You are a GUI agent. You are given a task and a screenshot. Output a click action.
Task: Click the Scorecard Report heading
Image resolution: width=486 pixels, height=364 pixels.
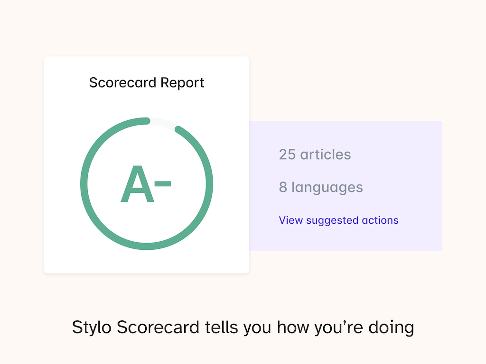click(147, 82)
